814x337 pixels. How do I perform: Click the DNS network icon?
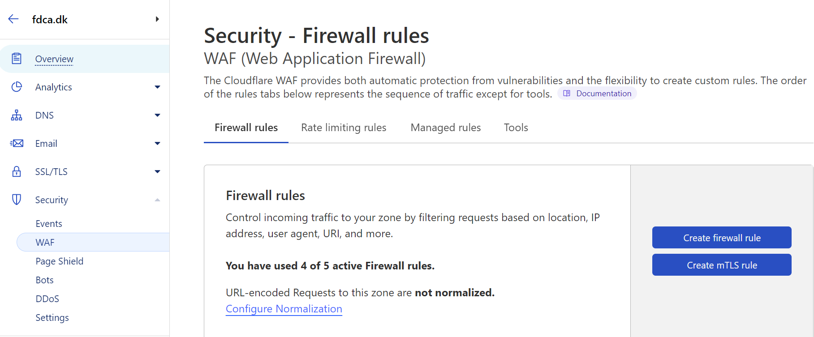coord(17,115)
